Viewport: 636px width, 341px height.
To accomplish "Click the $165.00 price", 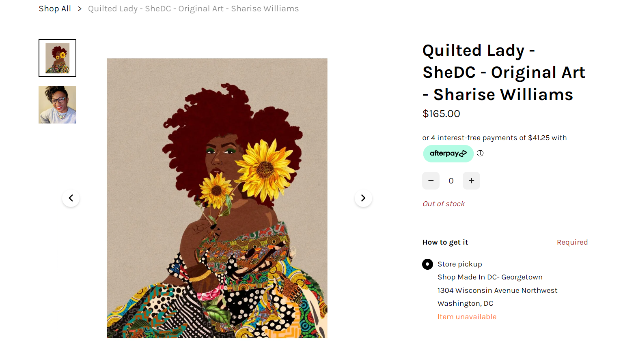I will pos(441,114).
